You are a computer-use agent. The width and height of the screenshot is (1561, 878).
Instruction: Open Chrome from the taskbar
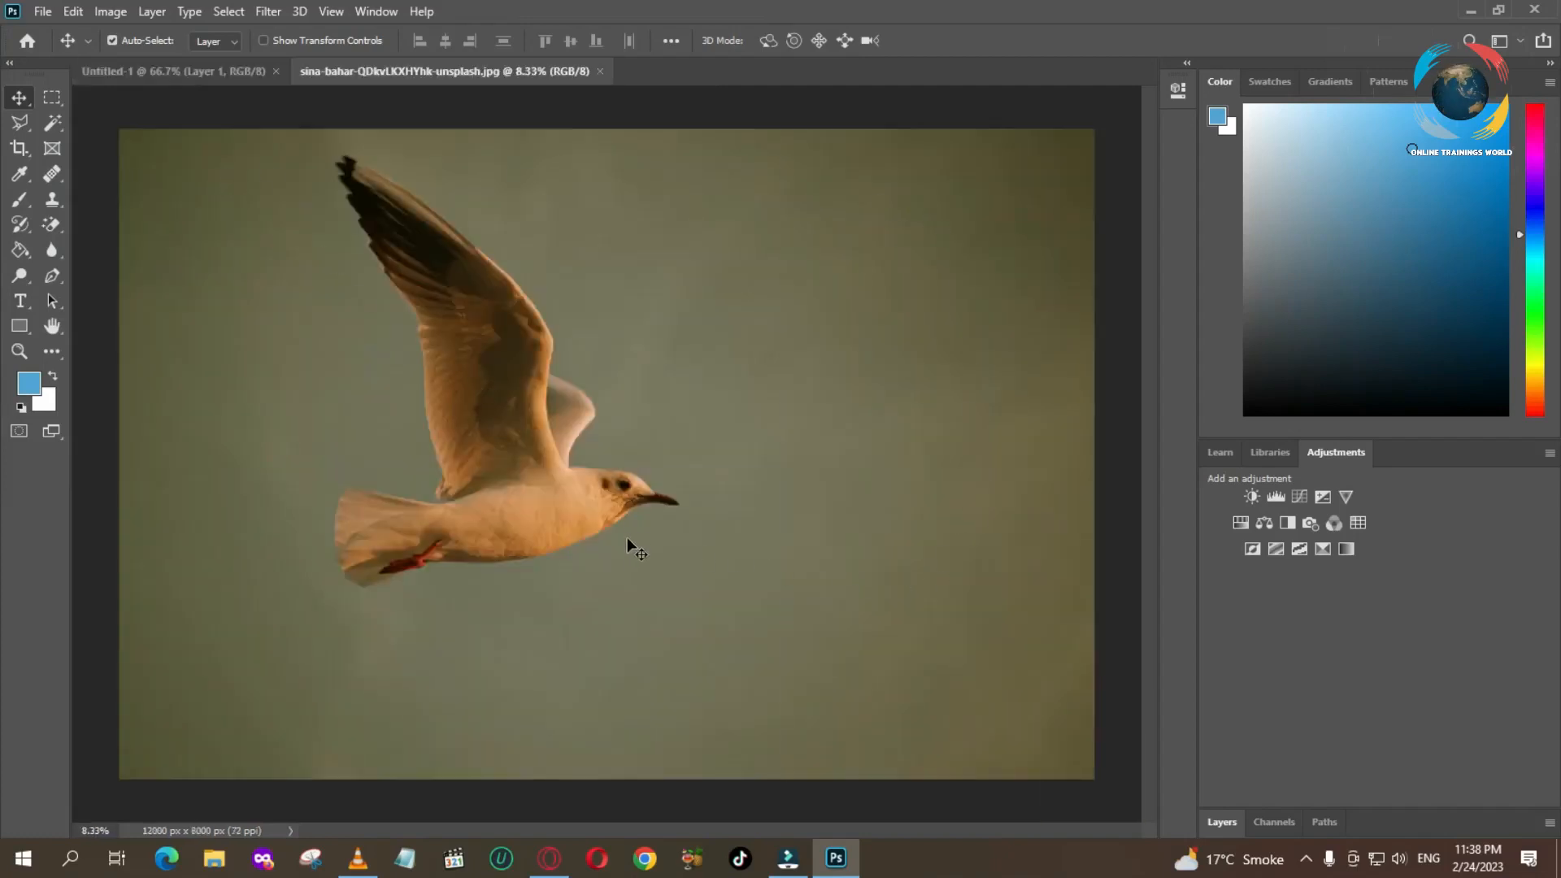click(x=645, y=858)
